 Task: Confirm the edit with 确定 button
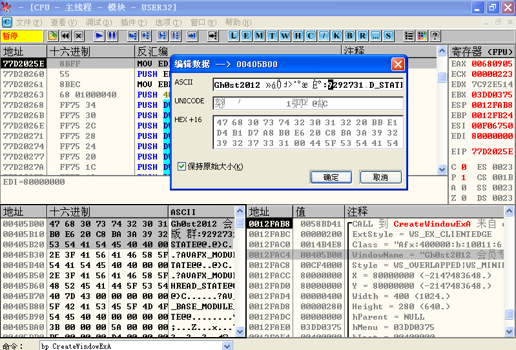tap(331, 178)
